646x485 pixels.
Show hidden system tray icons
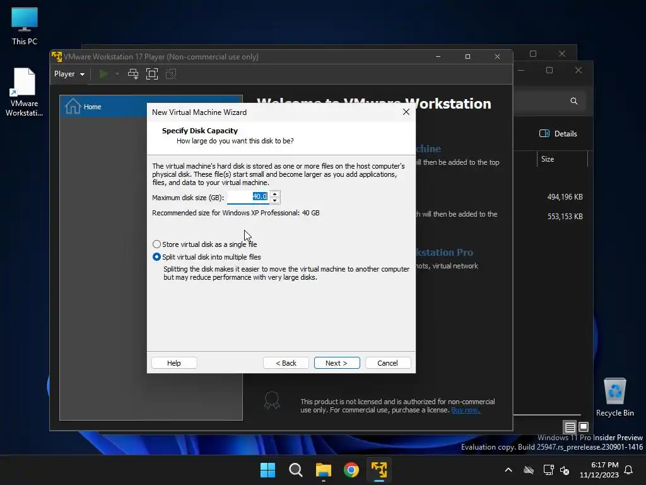pos(508,470)
